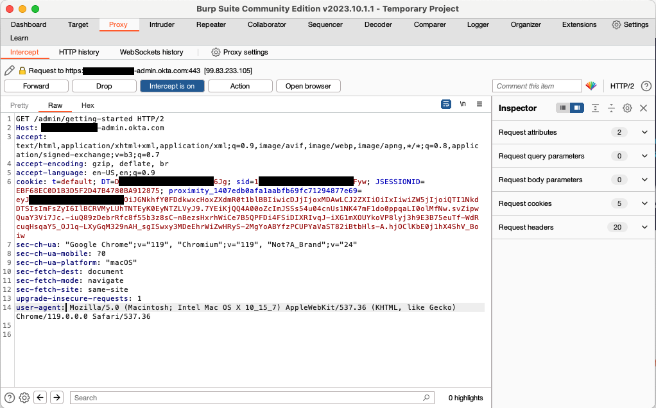
Task: Click the Search input field
Action: point(252,398)
